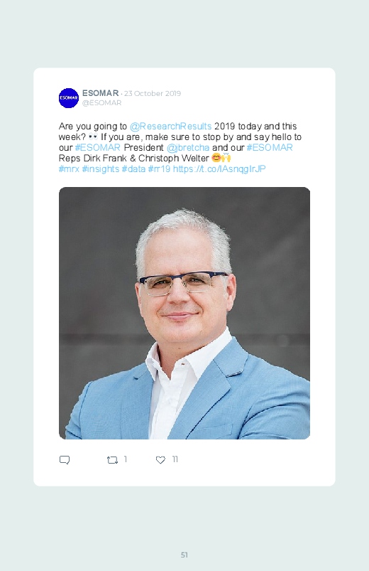The width and height of the screenshot is (369, 571).
Task: Click the #rr19 hashtag
Action: coord(159,169)
